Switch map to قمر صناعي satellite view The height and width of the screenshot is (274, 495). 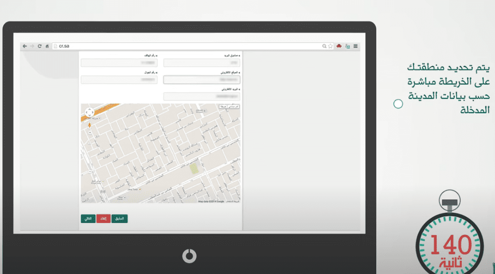tap(233, 107)
